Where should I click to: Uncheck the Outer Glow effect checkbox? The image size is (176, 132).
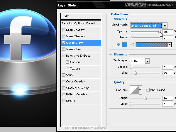coord(64,43)
